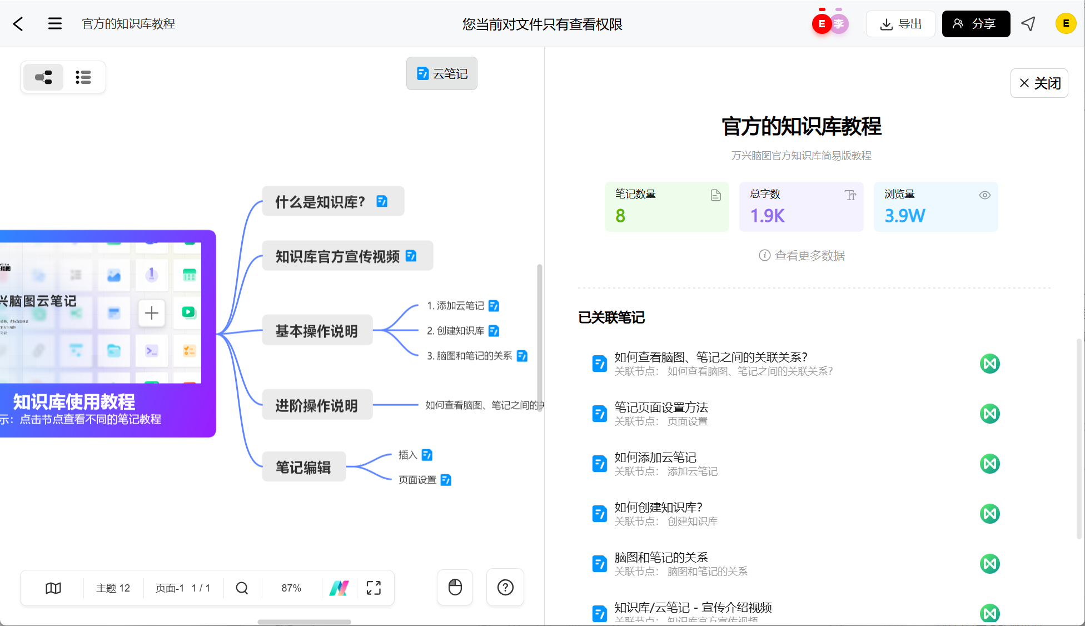Click the red E collaborator avatar
Image resolution: width=1085 pixels, height=626 pixels.
822,24
